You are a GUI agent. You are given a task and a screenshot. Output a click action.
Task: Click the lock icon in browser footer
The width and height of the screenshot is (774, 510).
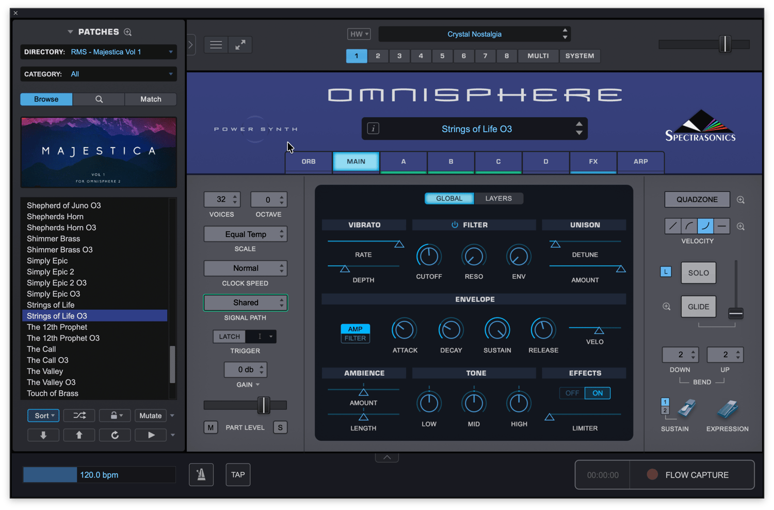(x=114, y=416)
